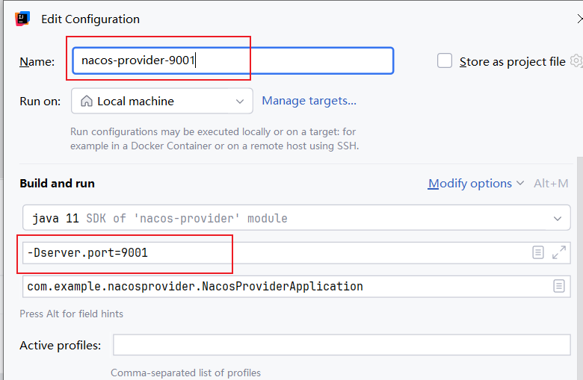Screen dimensions: 583x380
Task: Expand the VM options field with the arrows icon
Action: coord(558,252)
